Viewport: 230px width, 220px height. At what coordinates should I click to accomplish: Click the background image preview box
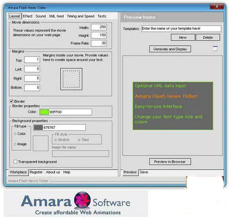(41, 143)
